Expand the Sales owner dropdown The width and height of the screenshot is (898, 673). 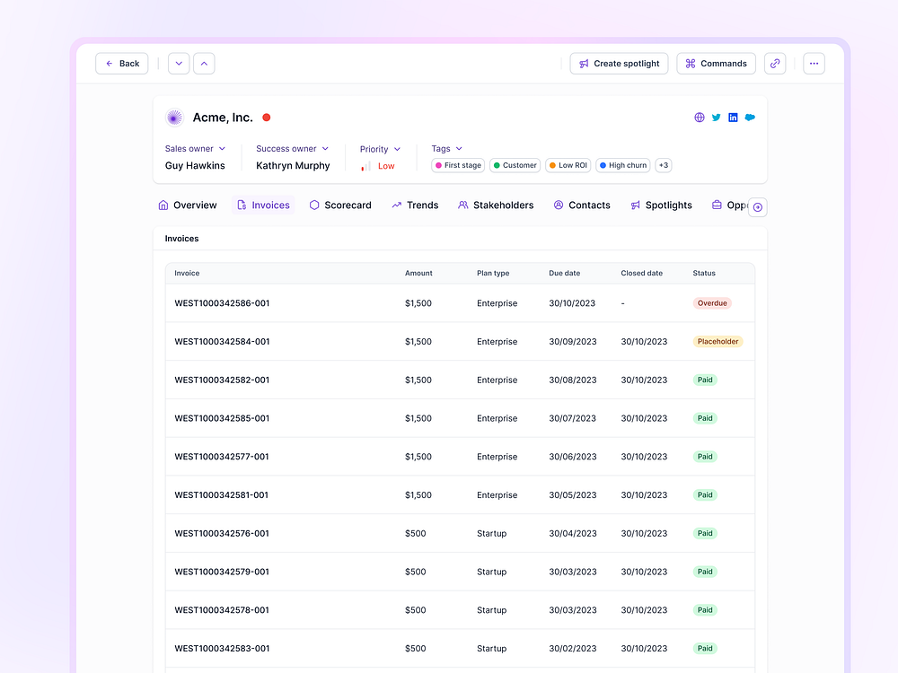click(195, 149)
